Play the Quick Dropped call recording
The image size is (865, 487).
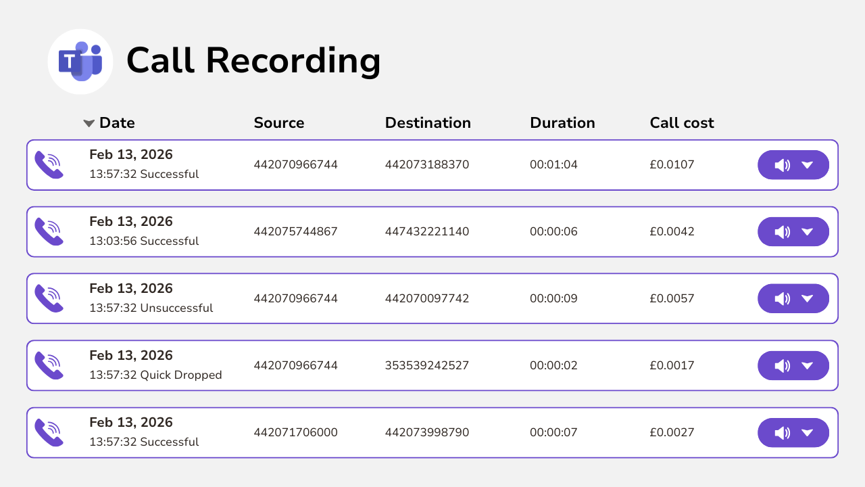point(783,365)
